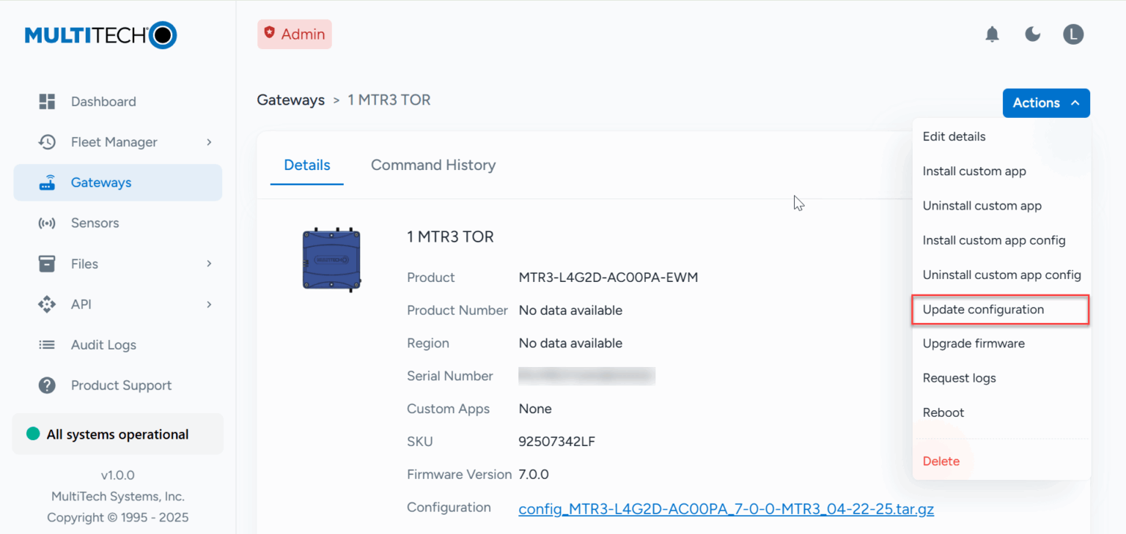
Task: Expand the Files submenu chevron
Action: 209,264
